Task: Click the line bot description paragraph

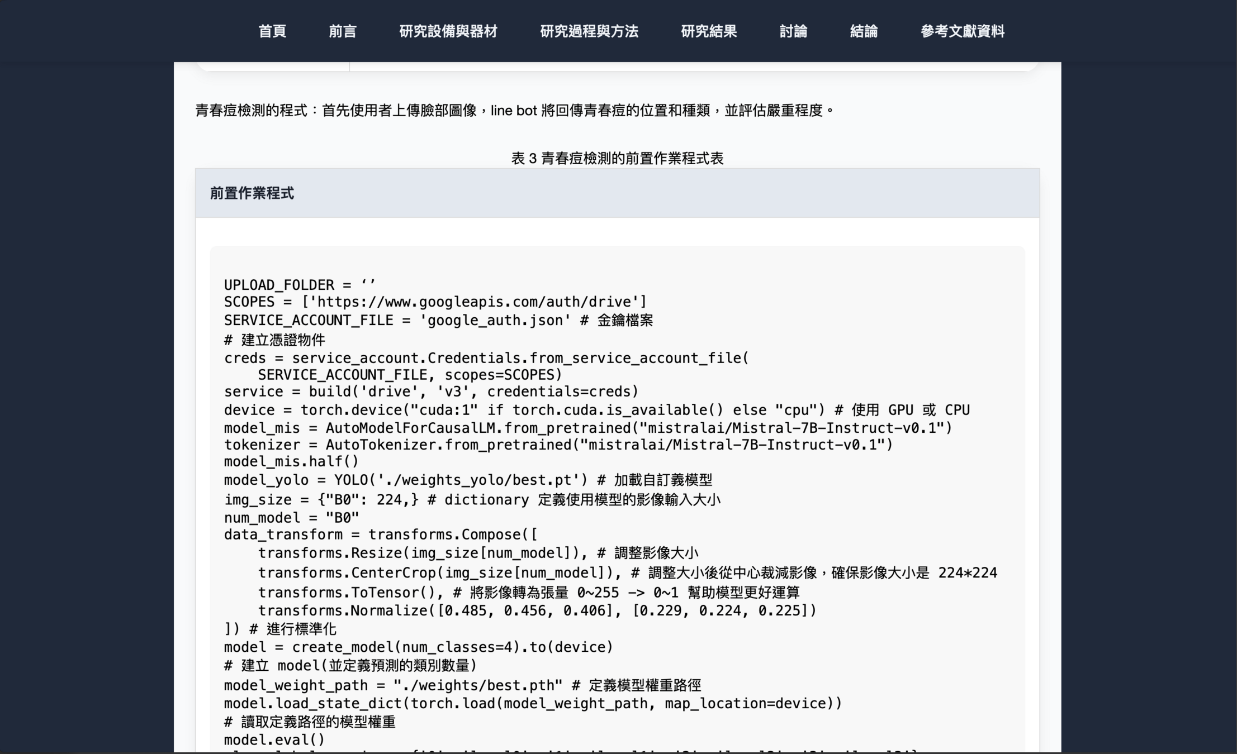Action: tap(514, 111)
